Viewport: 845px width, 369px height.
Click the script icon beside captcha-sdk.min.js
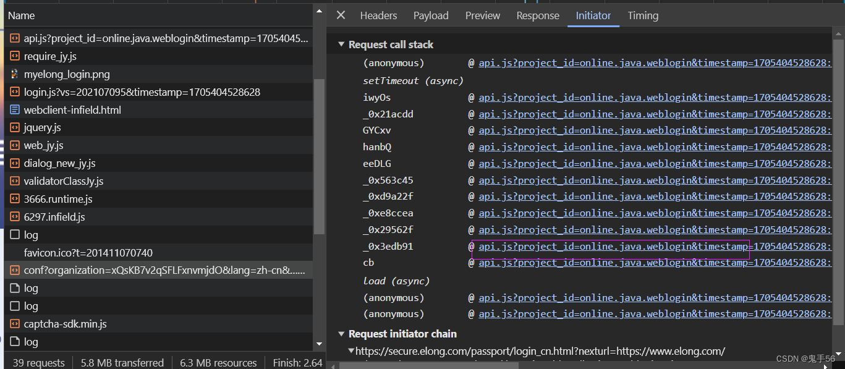coord(15,324)
